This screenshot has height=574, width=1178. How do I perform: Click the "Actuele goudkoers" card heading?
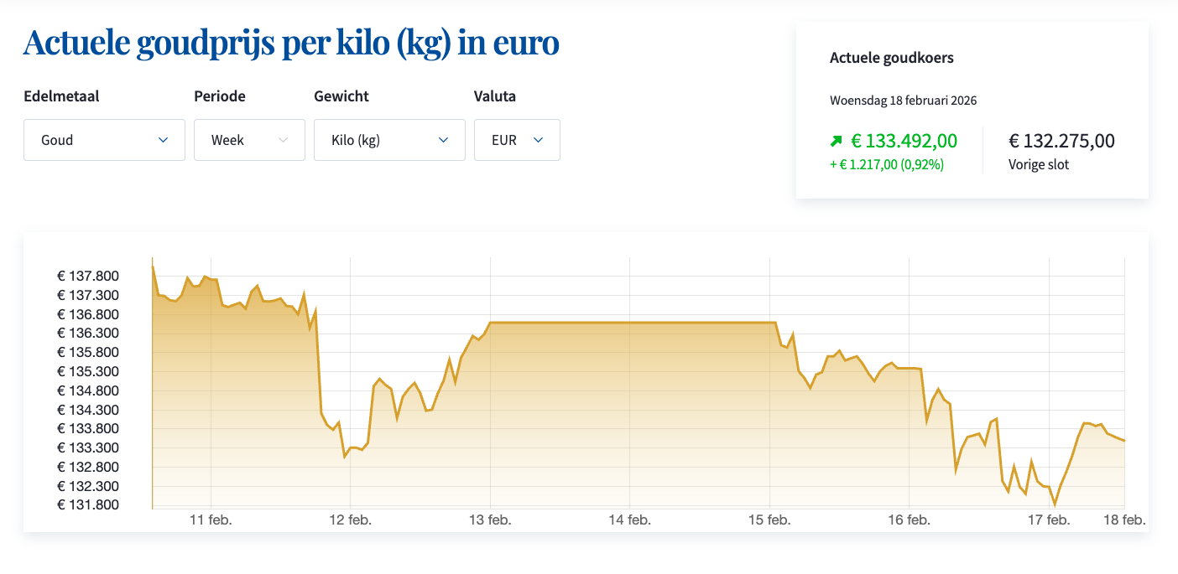(x=891, y=58)
